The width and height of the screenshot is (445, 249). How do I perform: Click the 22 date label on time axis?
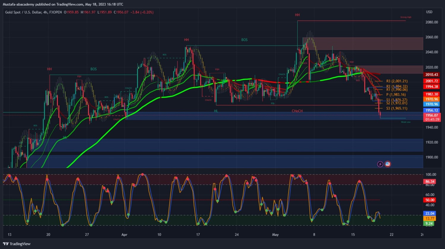(392, 234)
